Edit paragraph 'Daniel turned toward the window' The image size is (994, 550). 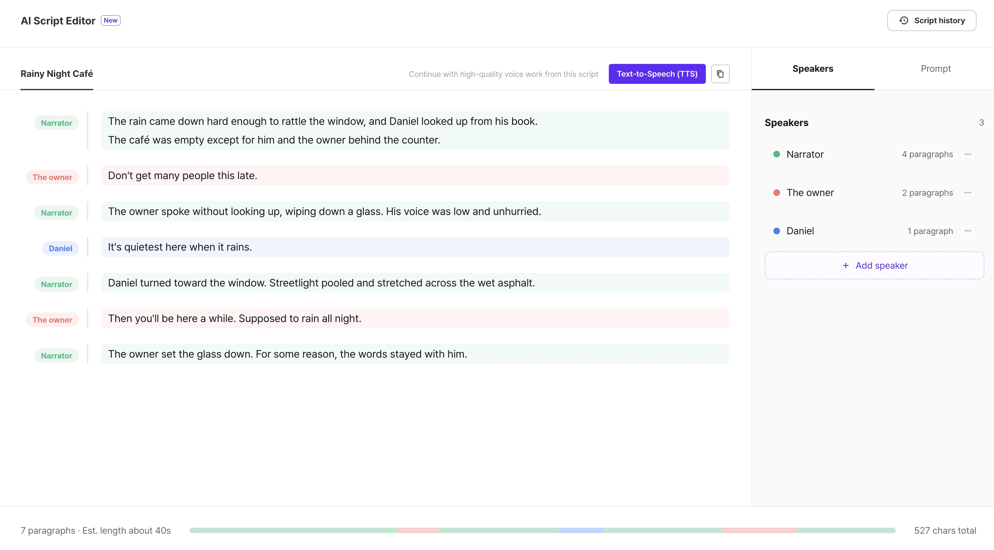coord(415,283)
